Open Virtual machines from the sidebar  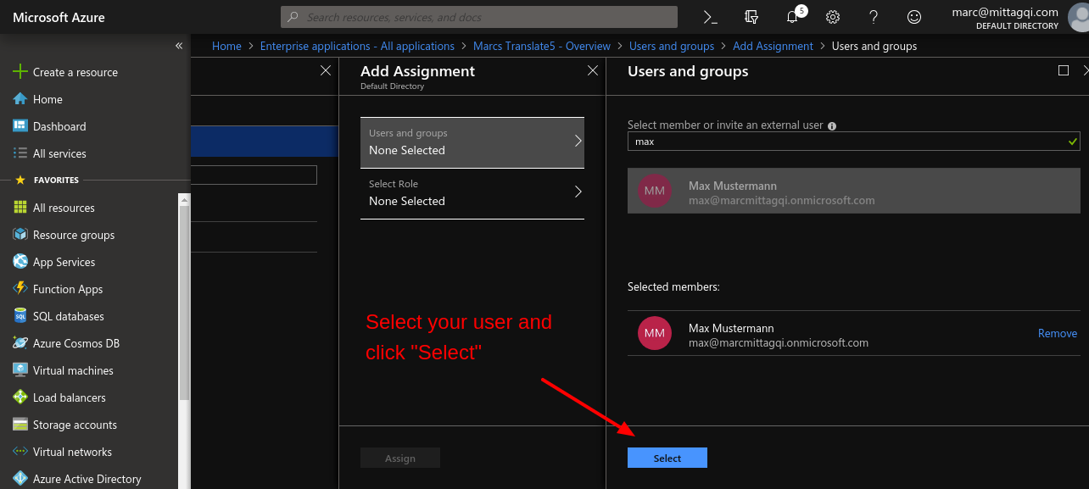coord(73,370)
